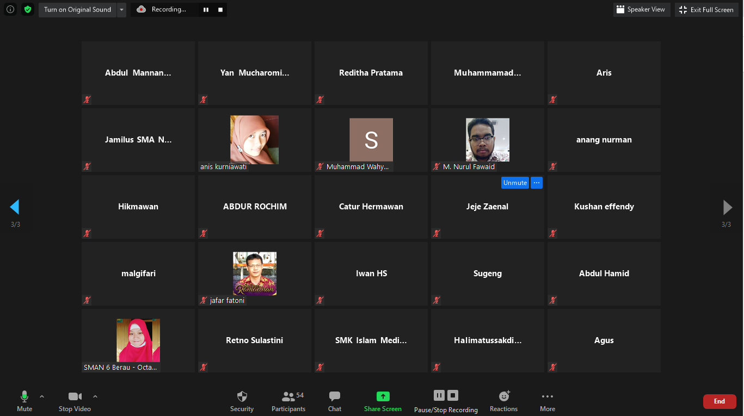
Task: Unmute Jeje Zaenal
Action: (515, 183)
